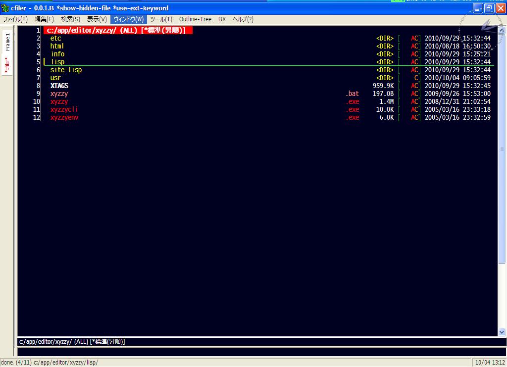
Task: Click the minibuffer input line
Action: (x=261, y=352)
